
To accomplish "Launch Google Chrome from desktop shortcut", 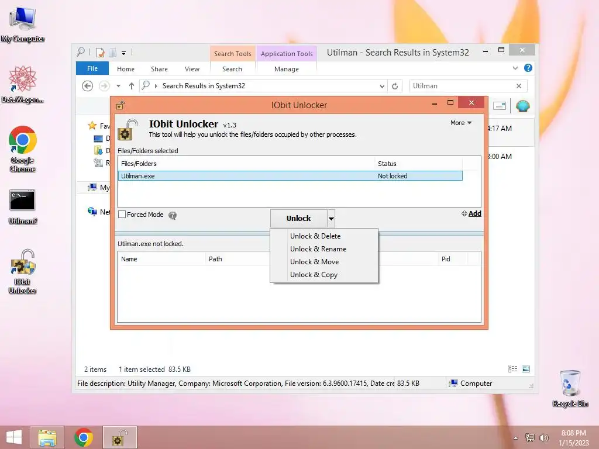I will 22,149.
